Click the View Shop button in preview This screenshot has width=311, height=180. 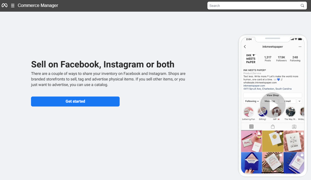pyautogui.click(x=273, y=95)
